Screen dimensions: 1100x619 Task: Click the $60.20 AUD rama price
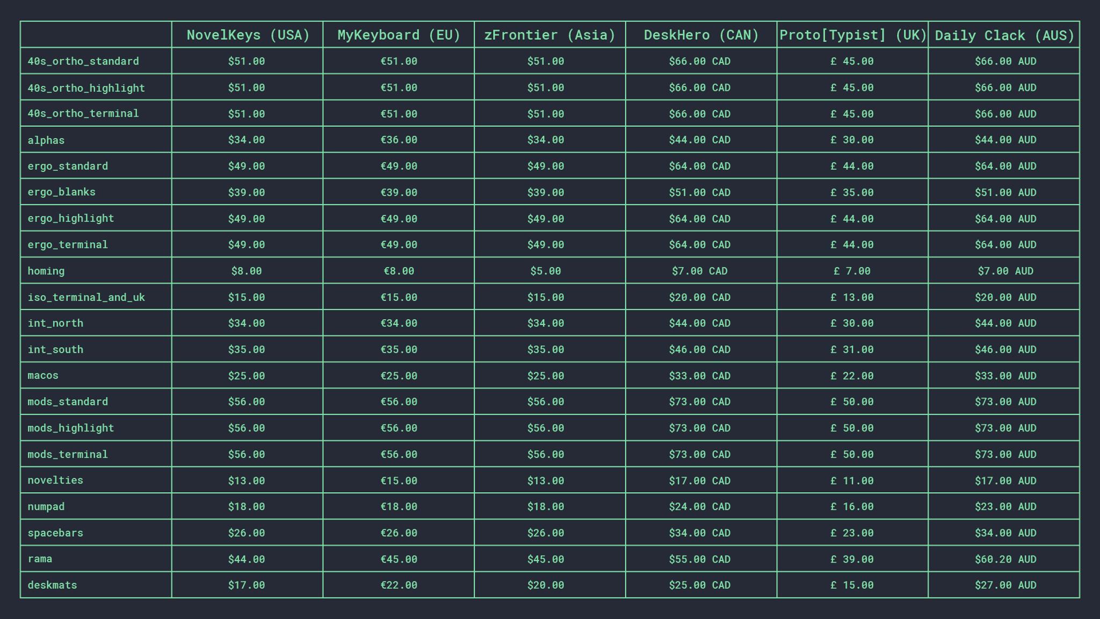coord(1005,559)
